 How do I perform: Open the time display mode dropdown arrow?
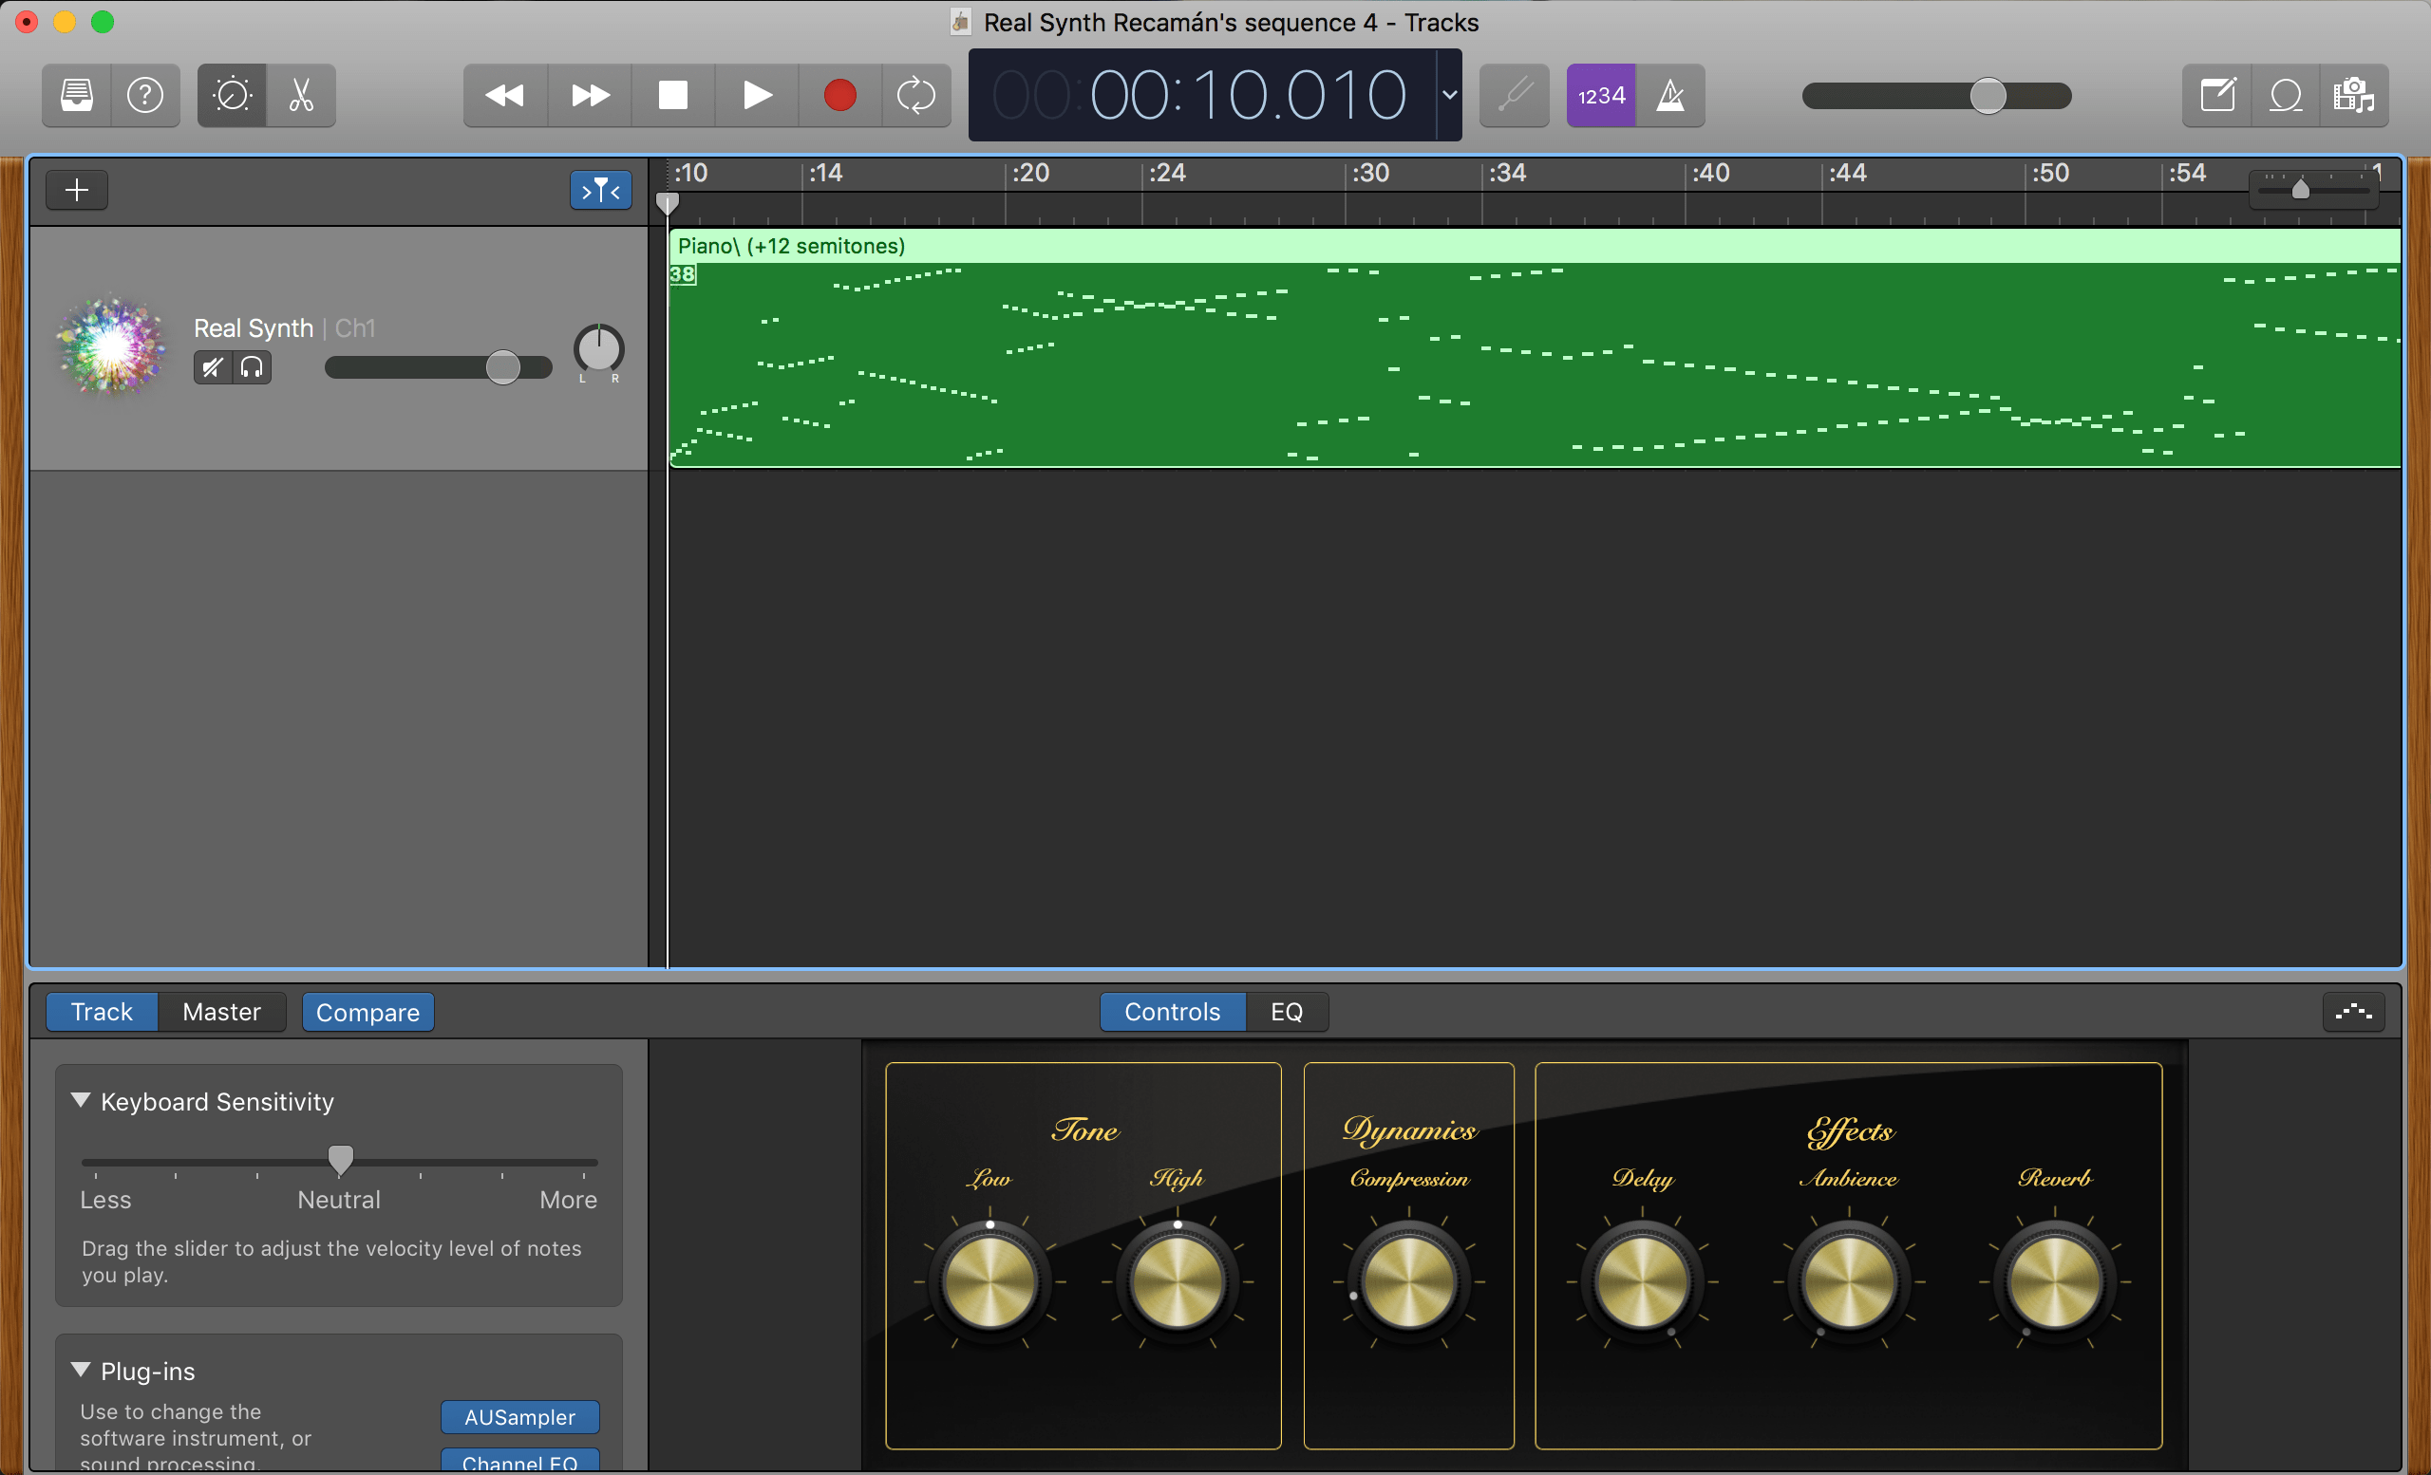coord(1449,96)
